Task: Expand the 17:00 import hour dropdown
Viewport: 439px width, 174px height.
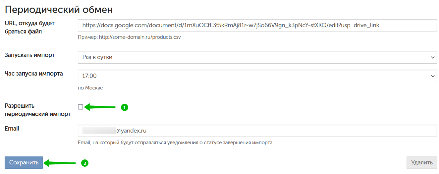Action: pos(257,76)
